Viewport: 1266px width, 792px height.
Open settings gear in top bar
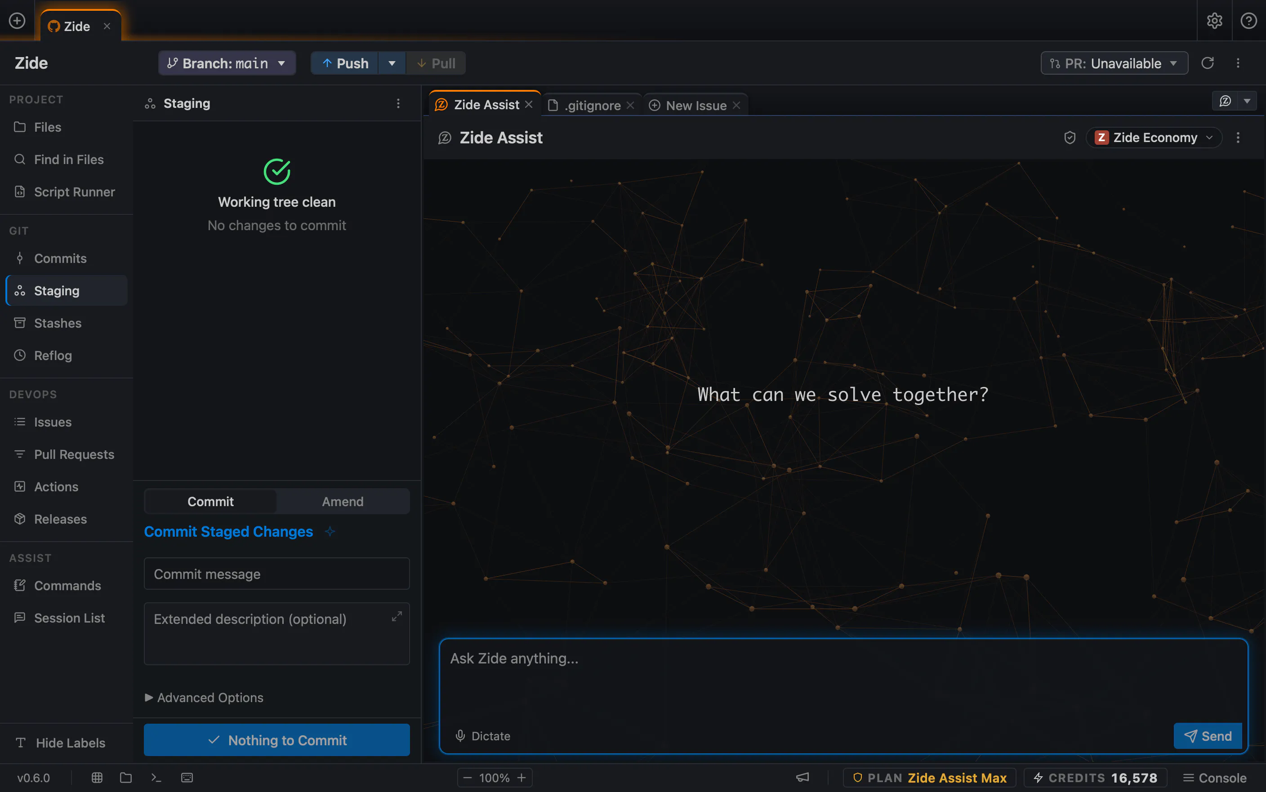click(1214, 20)
